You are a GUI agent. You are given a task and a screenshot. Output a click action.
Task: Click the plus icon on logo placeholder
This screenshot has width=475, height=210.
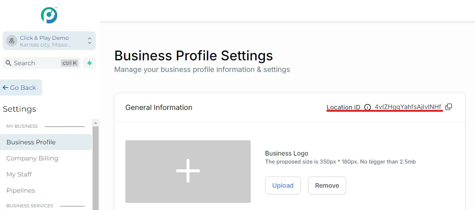(x=188, y=171)
